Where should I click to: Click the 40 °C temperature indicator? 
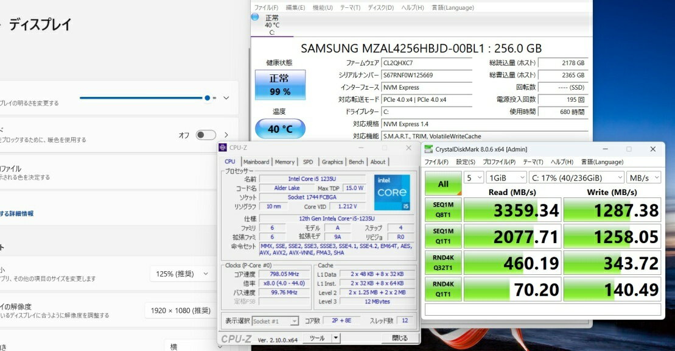[x=279, y=129]
